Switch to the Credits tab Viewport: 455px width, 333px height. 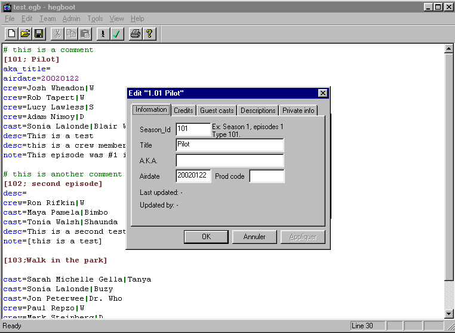(183, 111)
